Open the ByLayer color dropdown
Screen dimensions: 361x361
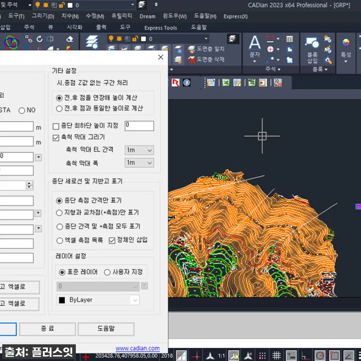point(98,300)
